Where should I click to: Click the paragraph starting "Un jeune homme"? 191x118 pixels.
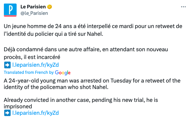point(93,30)
